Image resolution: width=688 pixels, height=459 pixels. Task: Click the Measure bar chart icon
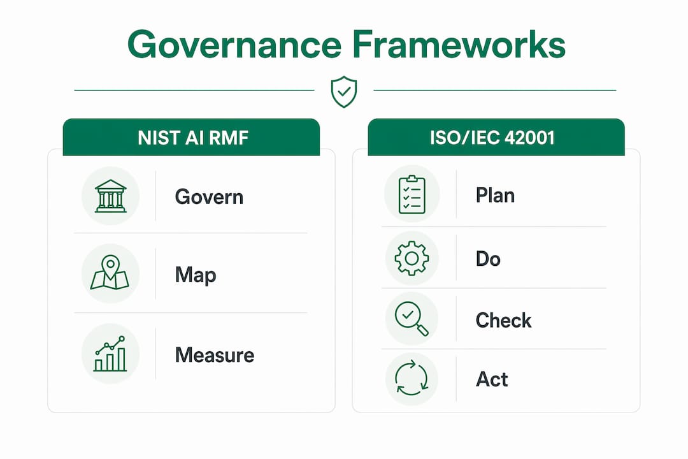click(x=110, y=354)
